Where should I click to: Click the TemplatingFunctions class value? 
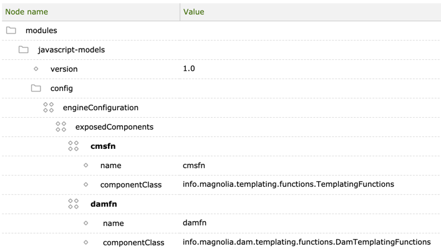tap(288, 184)
